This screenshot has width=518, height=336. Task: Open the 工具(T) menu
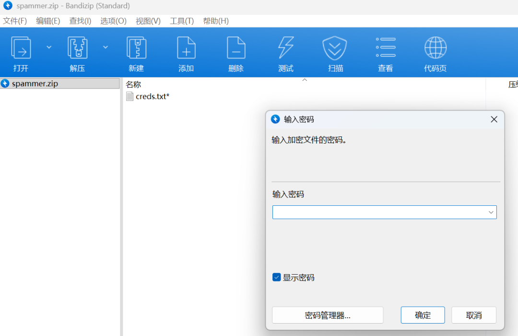(182, 21)
